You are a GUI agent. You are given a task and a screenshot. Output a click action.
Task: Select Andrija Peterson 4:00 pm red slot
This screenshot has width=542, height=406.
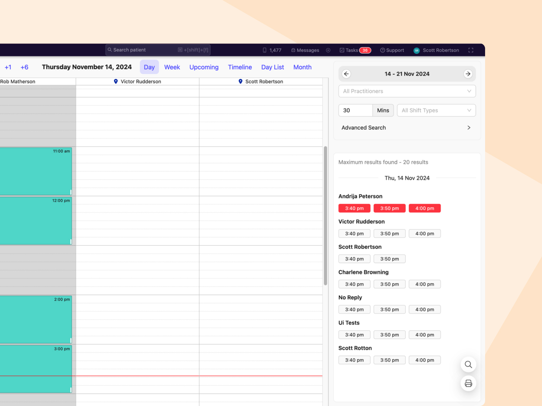click(425, 208)
